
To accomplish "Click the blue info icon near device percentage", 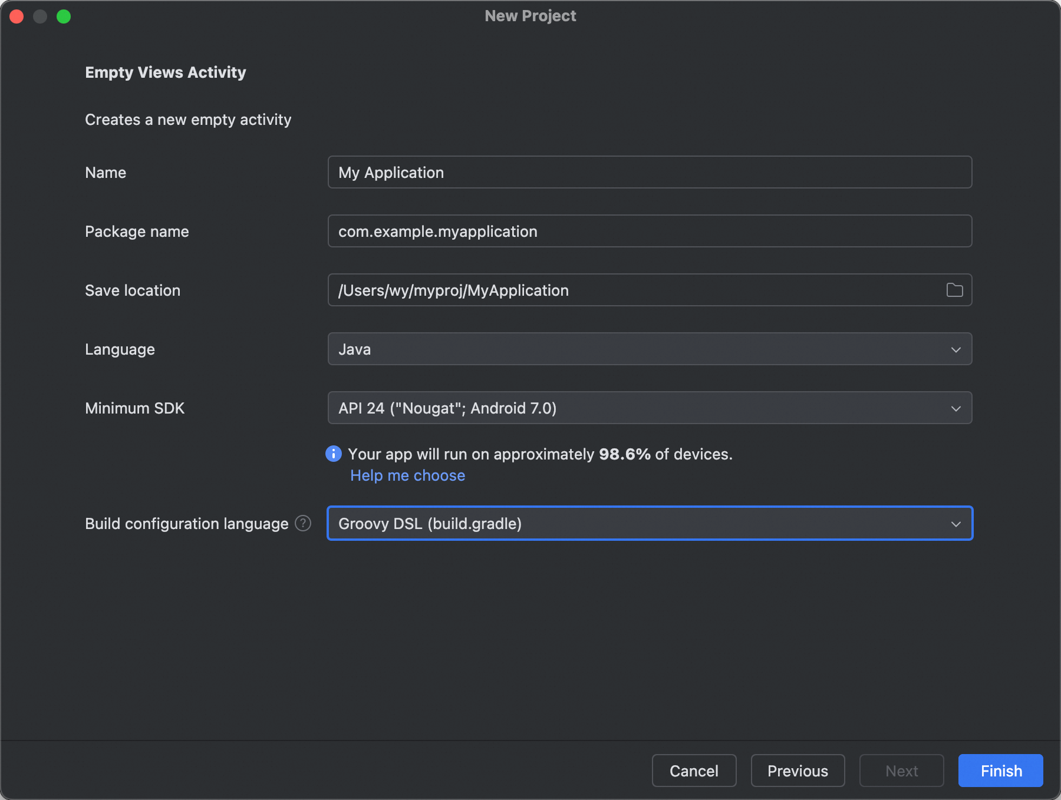I will (334, 454).
